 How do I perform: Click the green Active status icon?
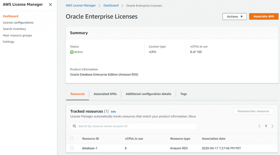72,52
